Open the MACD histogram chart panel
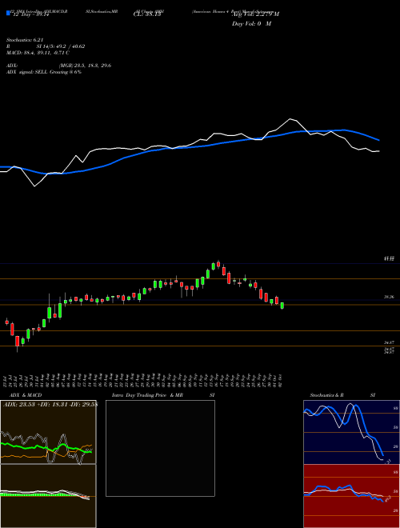The width and height of the screenshot is (400, 528). pos(48,496)
